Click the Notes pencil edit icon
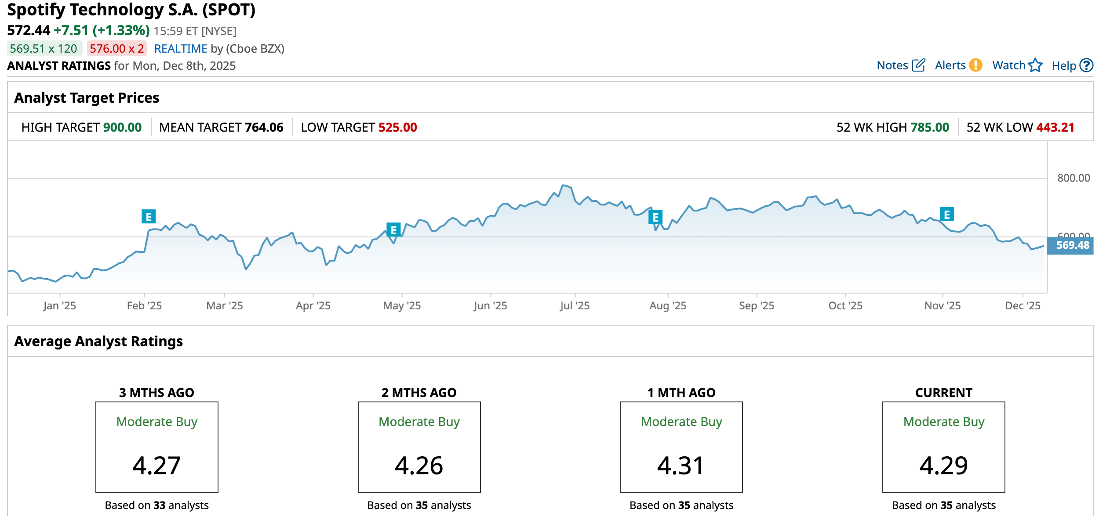The width and height of the screenshot is (1099, 516). click(918, 65)
